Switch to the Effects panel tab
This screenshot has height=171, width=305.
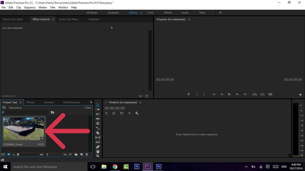point(30,102)
